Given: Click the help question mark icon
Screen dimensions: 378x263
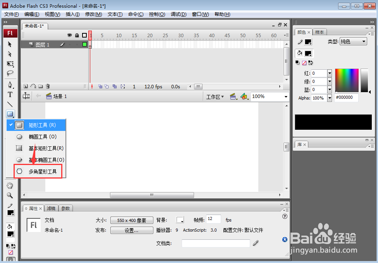Looking at the screenshot, I should coord(285,217).
